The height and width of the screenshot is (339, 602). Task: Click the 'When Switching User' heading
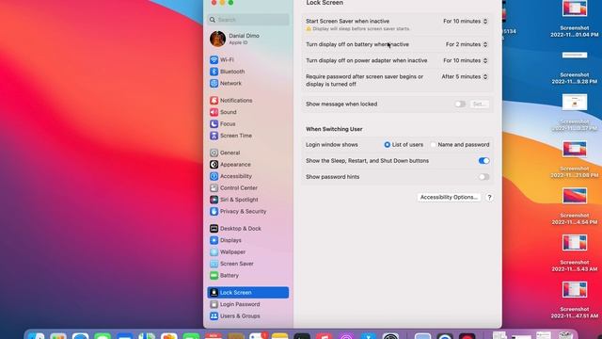[334, 129]
